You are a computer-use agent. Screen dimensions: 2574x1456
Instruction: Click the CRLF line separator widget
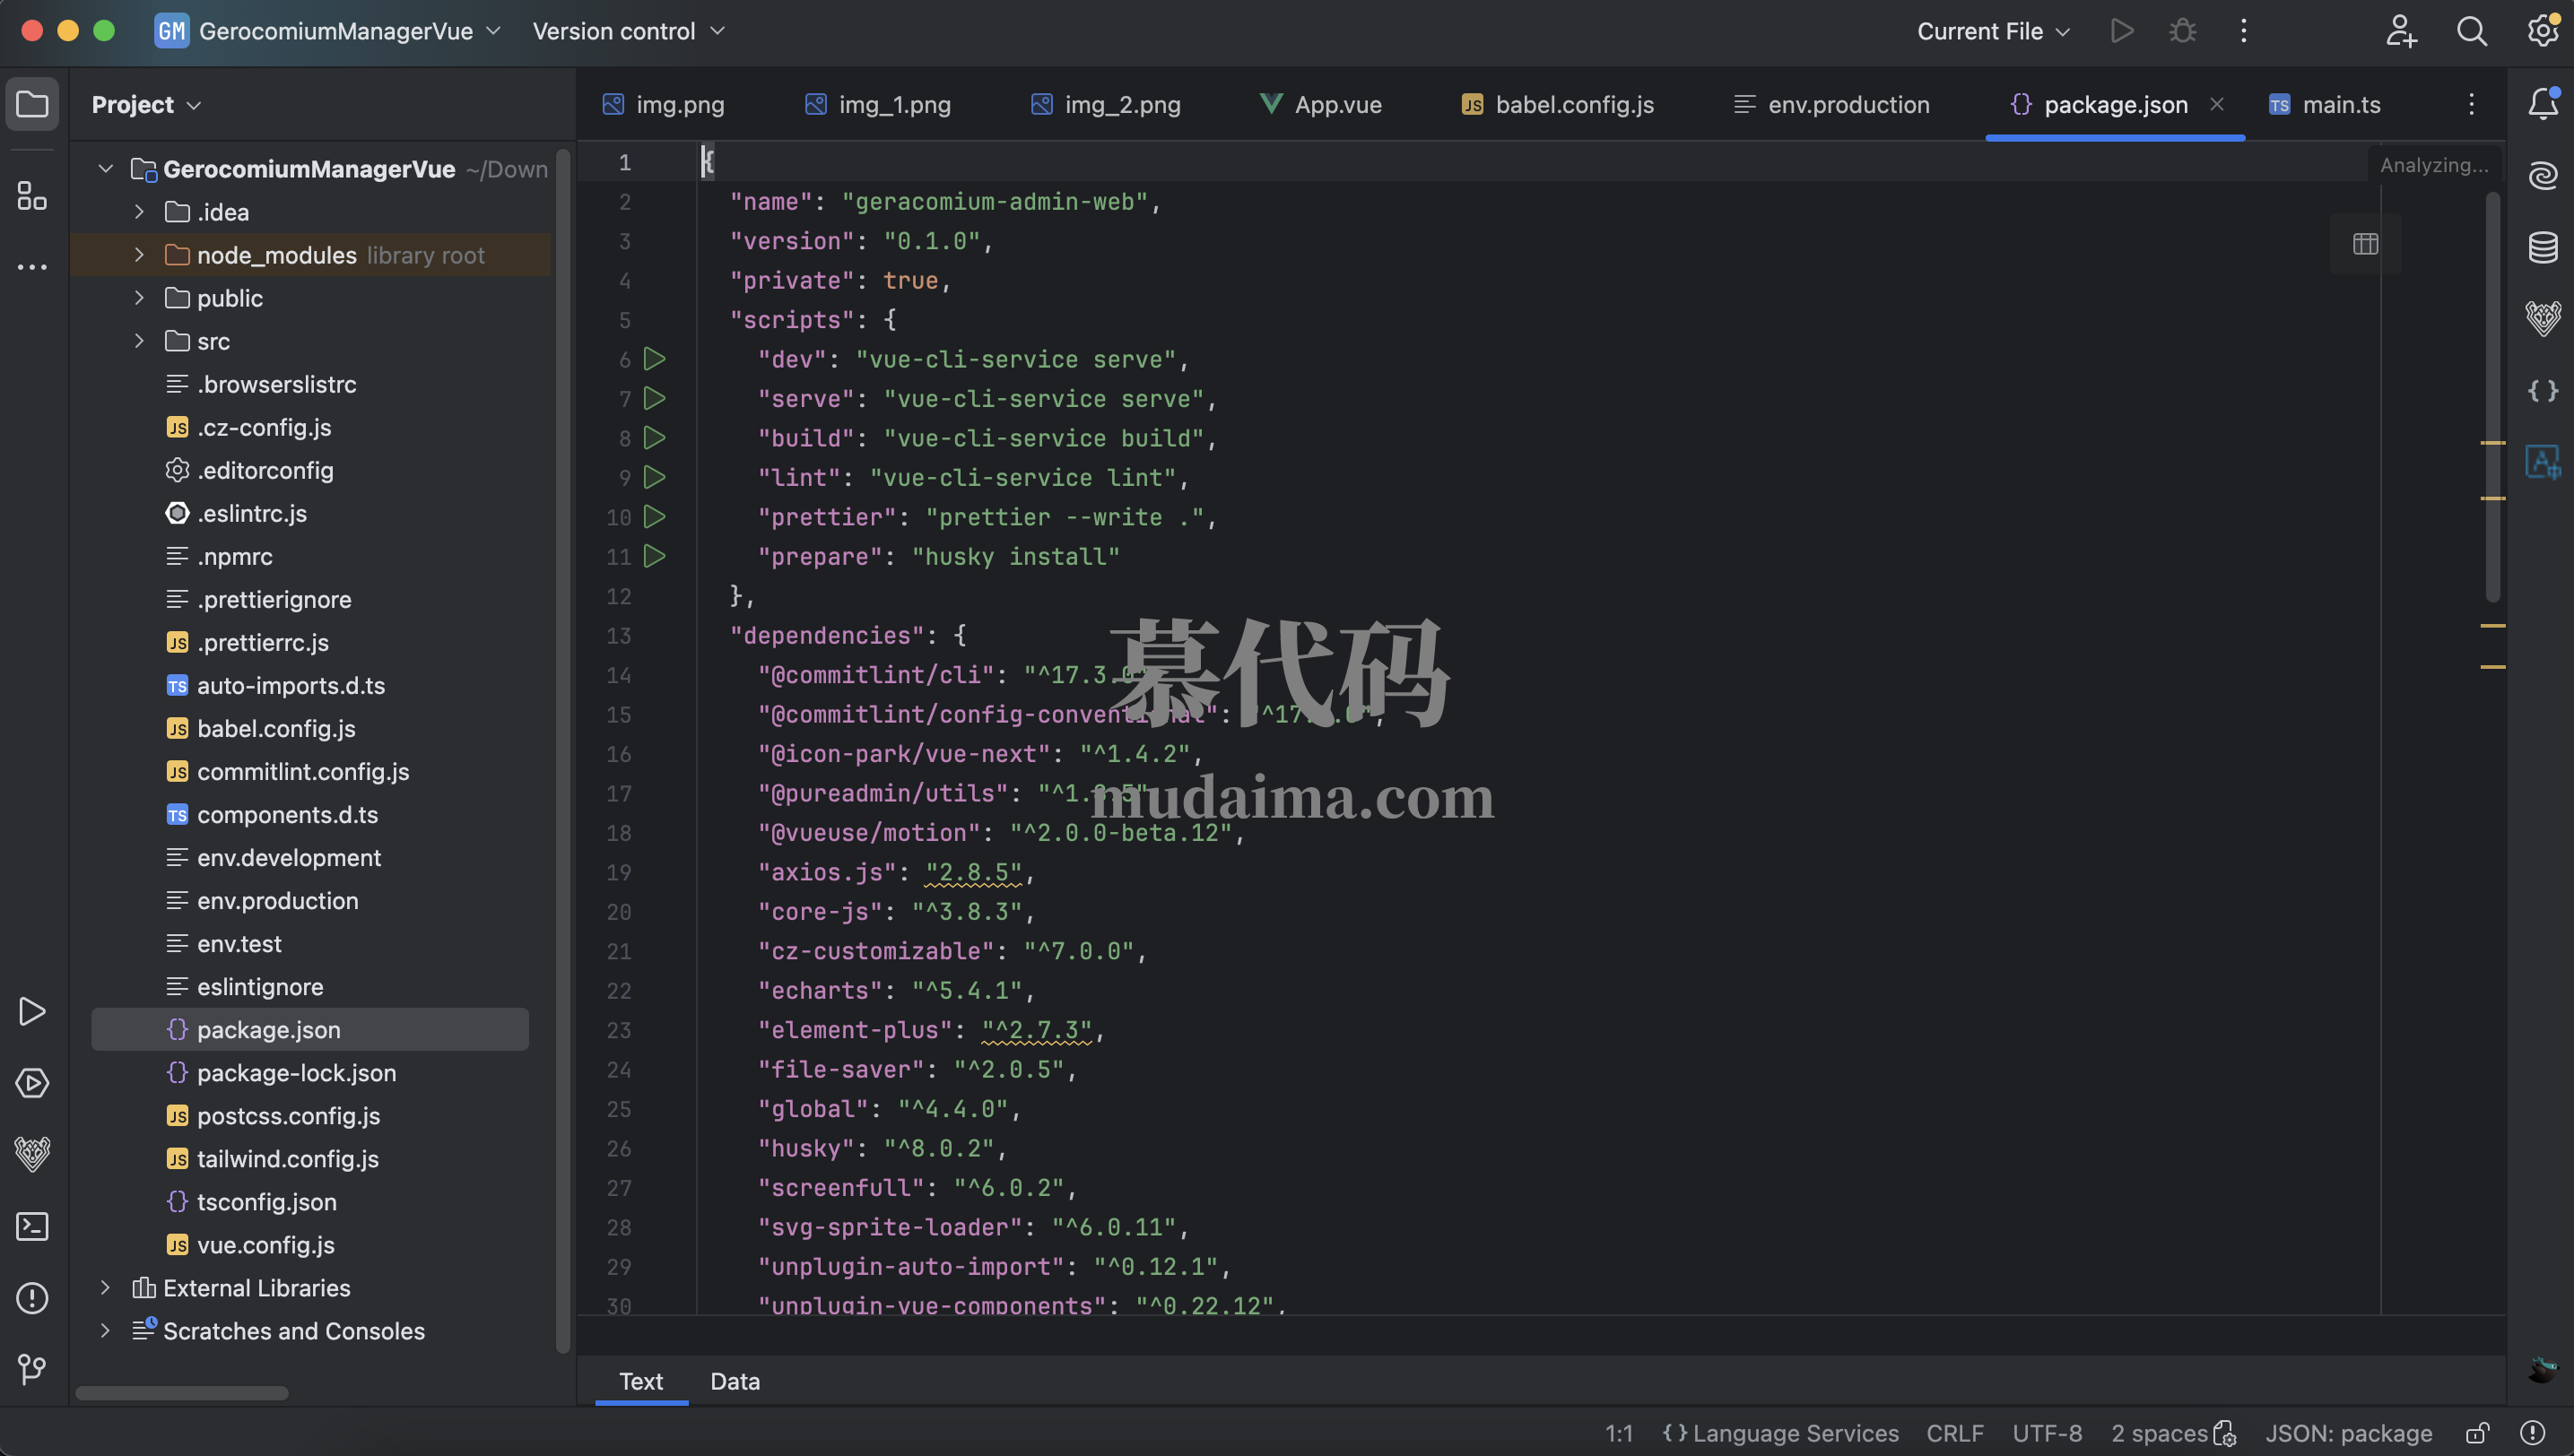click(x=1953, y=1433)
